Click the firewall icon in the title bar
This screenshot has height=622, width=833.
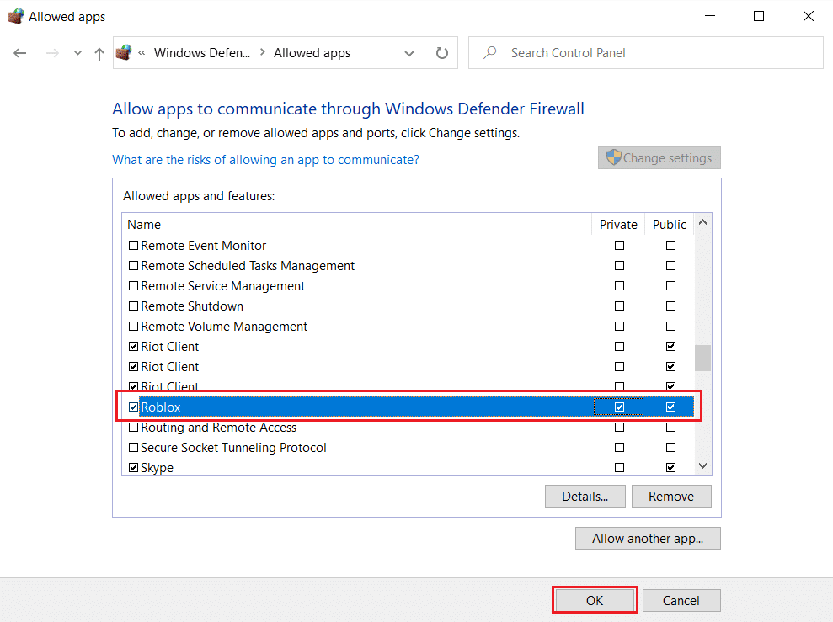pyautogui.click(x=14, y=15)
